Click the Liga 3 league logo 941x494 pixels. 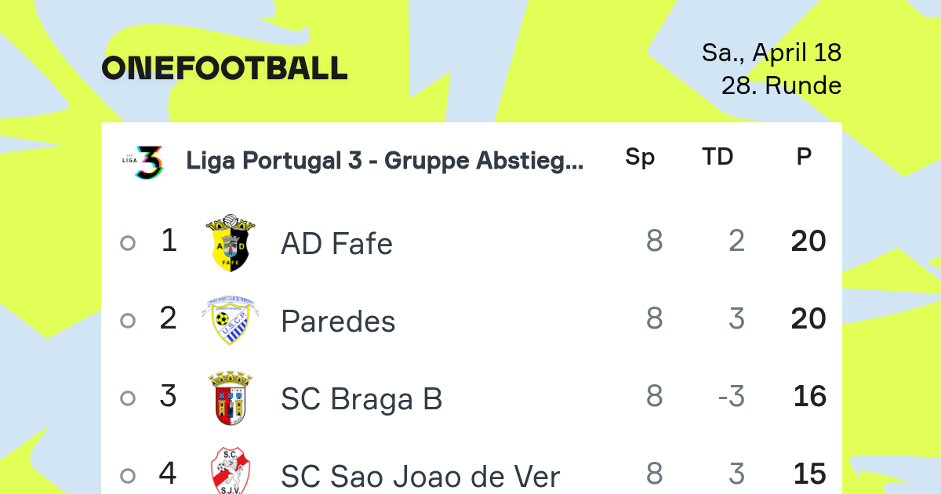click(x=147, y=162)
